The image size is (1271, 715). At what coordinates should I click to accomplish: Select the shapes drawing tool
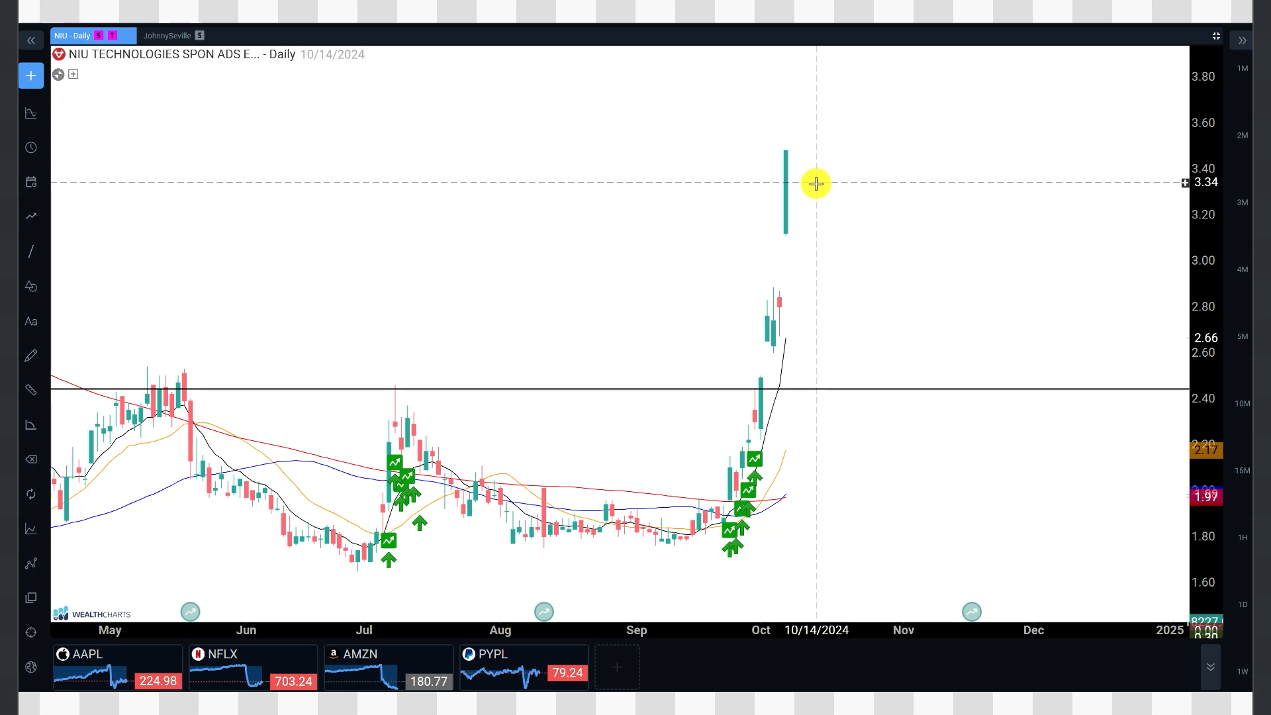[31, 287]
